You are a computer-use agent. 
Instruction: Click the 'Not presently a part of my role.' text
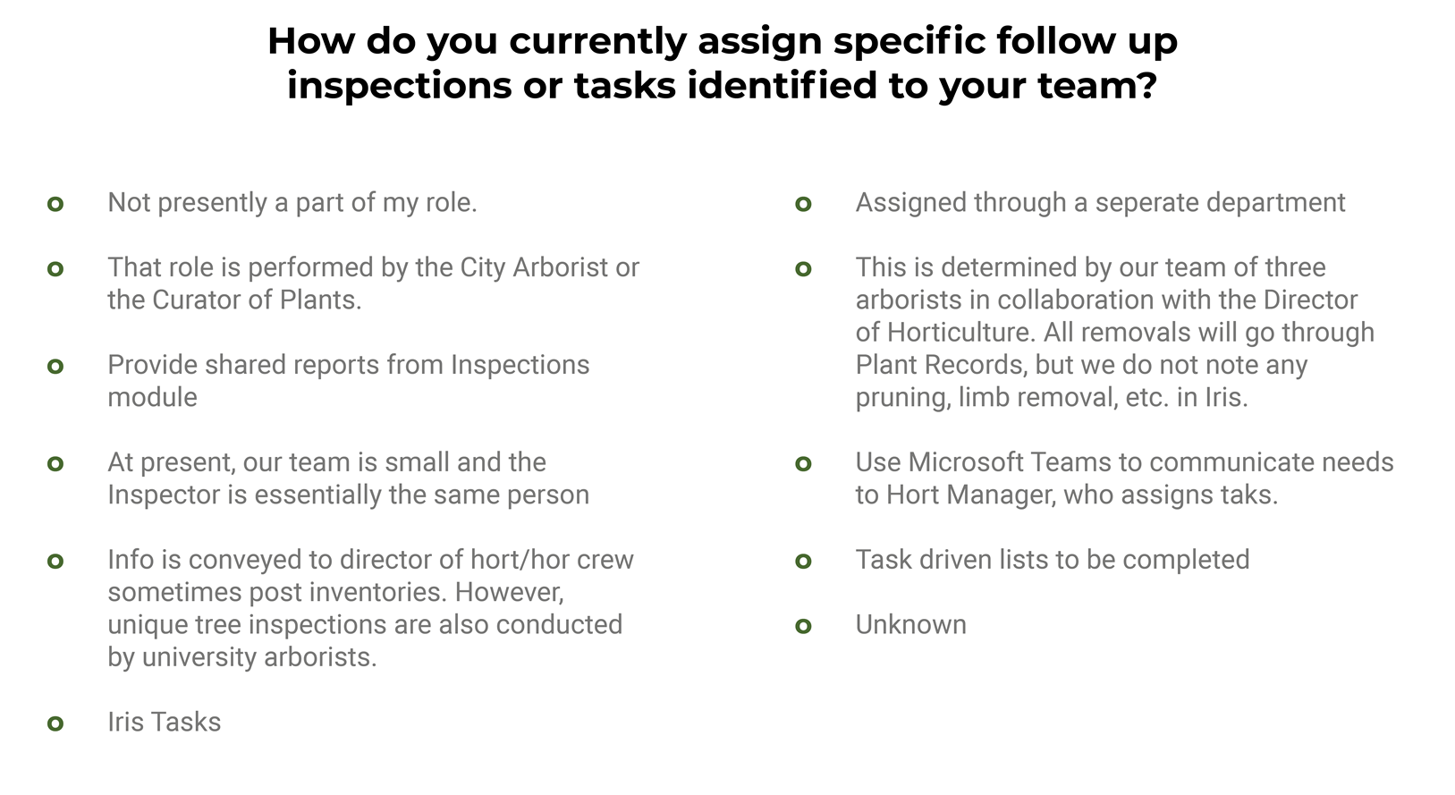(x=292, y=203)
